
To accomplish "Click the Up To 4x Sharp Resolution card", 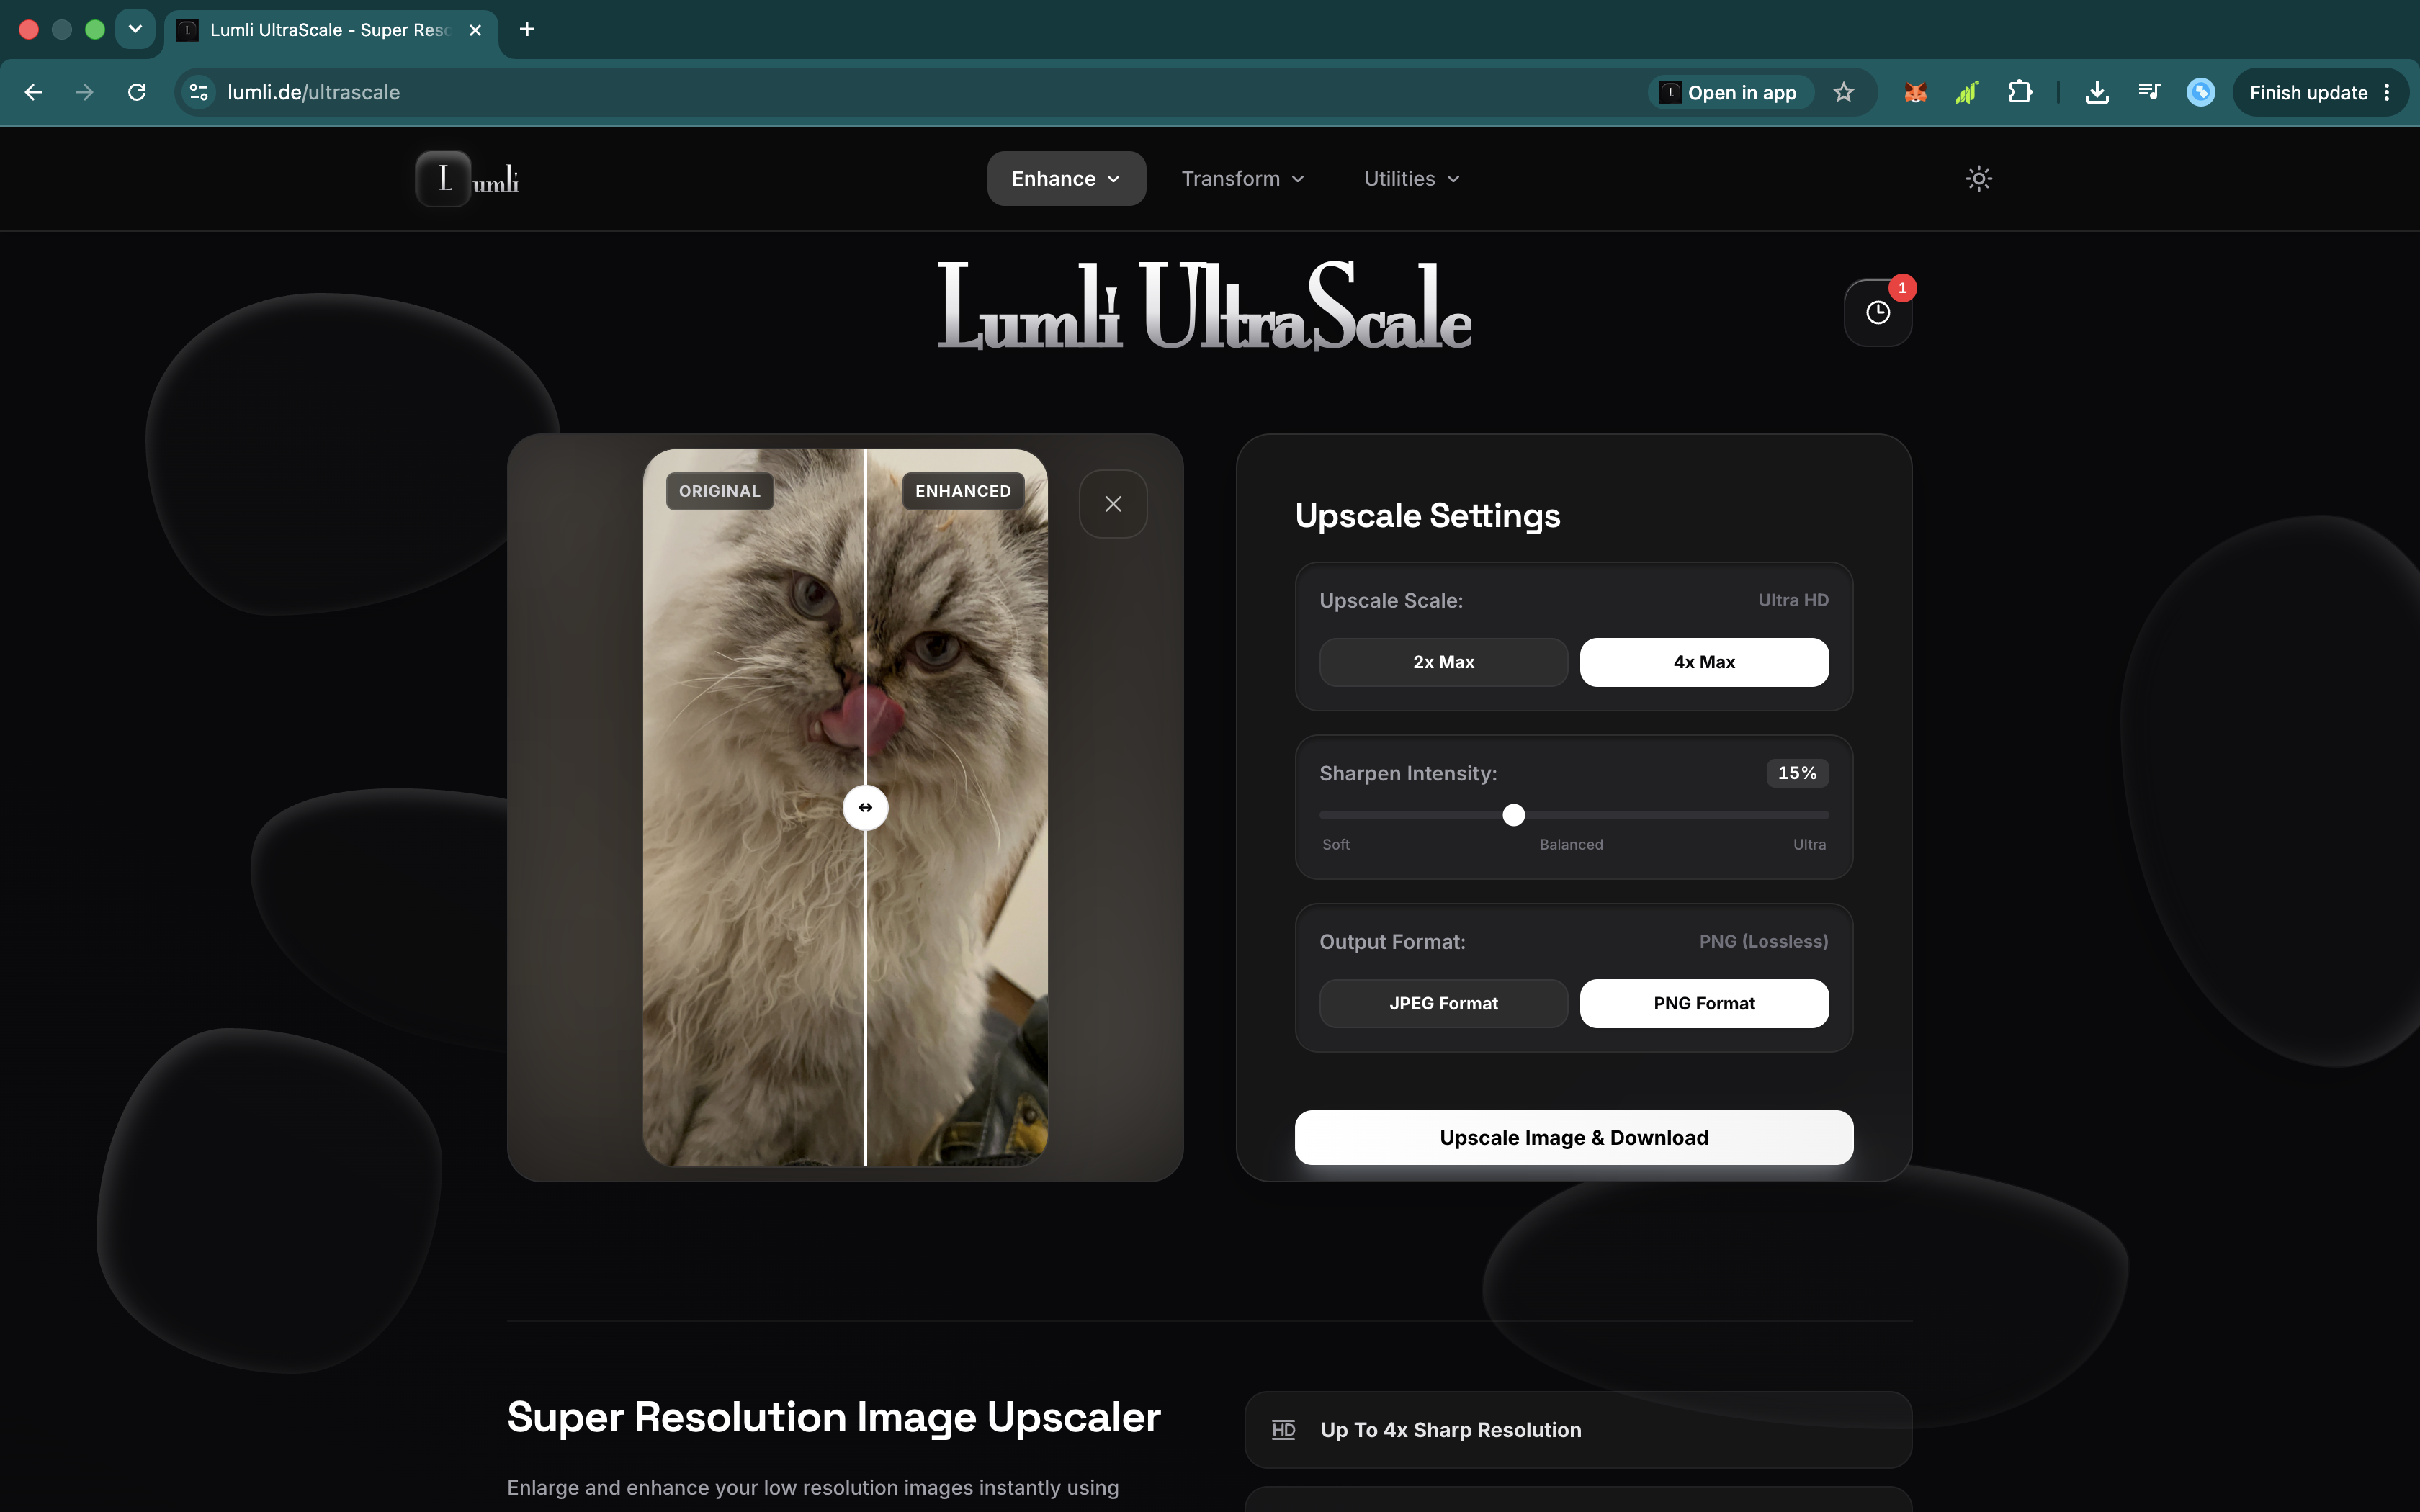I will 1578,1430.
